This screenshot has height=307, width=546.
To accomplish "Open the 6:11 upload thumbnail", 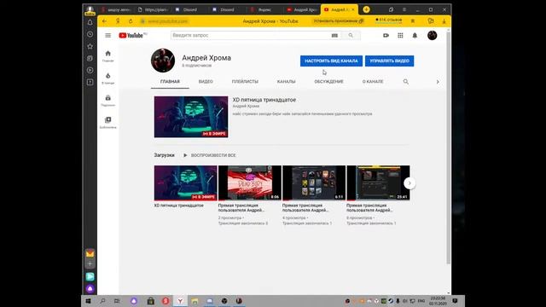I will point(314,183).
